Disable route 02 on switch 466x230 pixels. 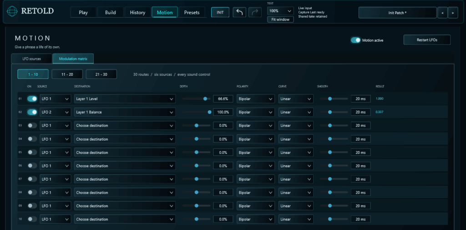pyautogui.click(x=32, y=112)
